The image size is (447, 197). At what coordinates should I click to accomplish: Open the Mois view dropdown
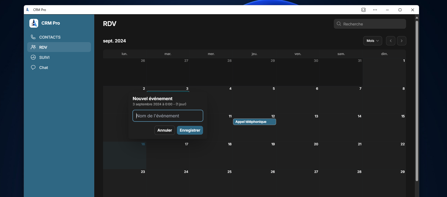point(373,41)
